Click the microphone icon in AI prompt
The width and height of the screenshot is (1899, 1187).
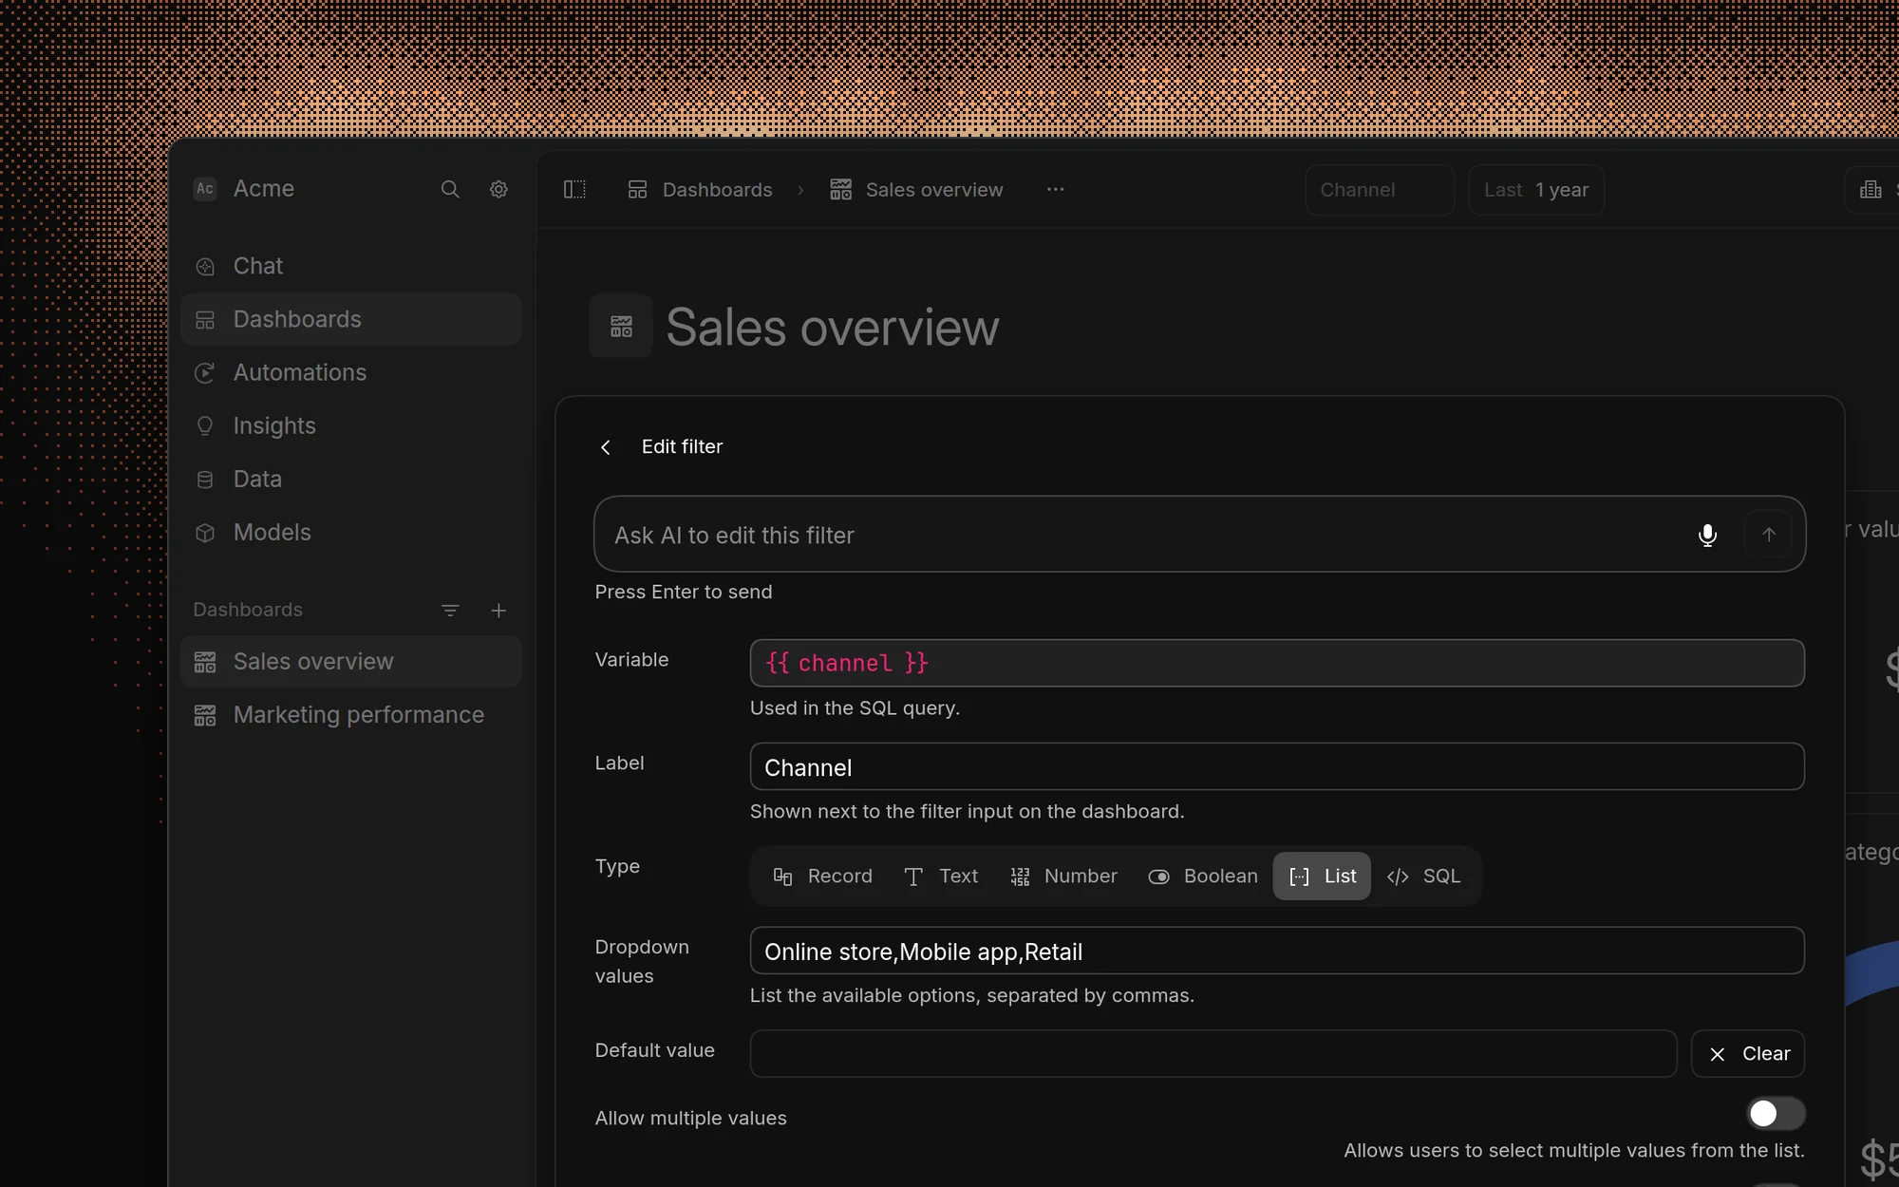click(1707, 535)
